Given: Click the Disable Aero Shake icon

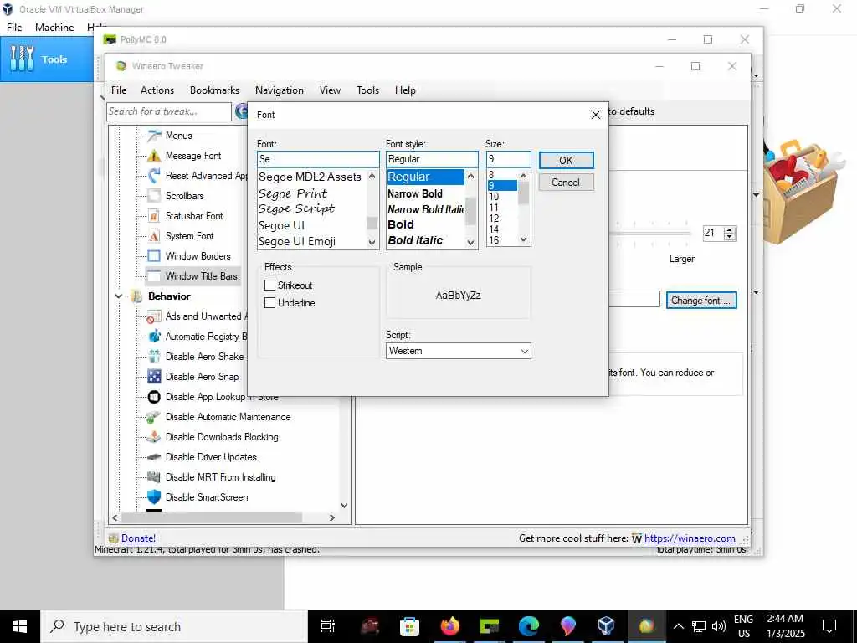Looking at the screenshot, I should coord(154,357).
